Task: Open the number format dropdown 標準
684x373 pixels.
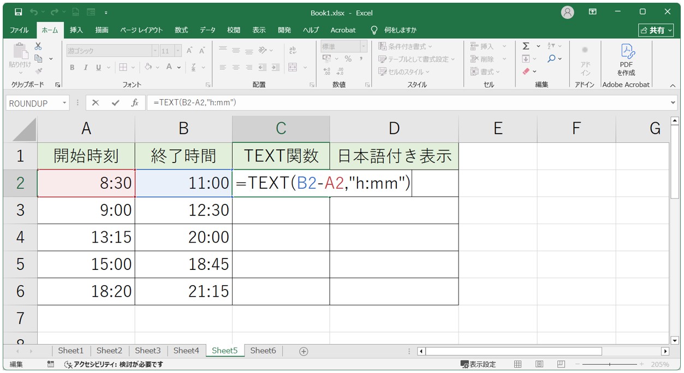Action: pos(364,46)
